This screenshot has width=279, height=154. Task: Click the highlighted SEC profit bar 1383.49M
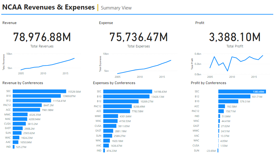(x=242, y=91)
